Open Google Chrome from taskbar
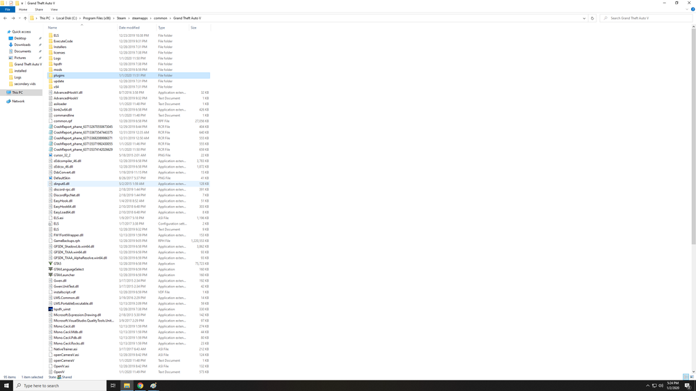Image resolution: width=696 pixels, height=391 pixels. click(x=140, y=385)
